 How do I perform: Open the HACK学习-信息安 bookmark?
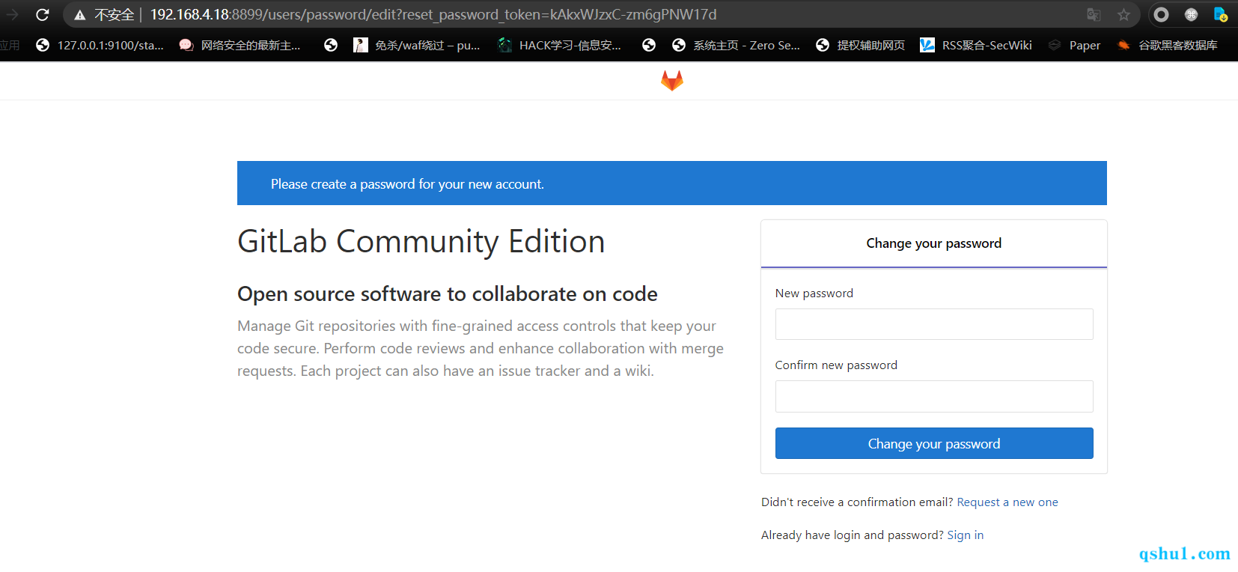pos(559,45)
